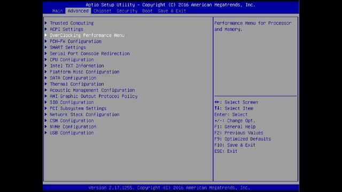The image size is (342, 192).
Task: Click the Performance Menu help description
Action: point(253,26)
